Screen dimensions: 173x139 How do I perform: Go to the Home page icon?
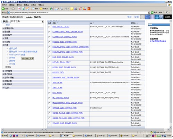click(x=28, y=9)
